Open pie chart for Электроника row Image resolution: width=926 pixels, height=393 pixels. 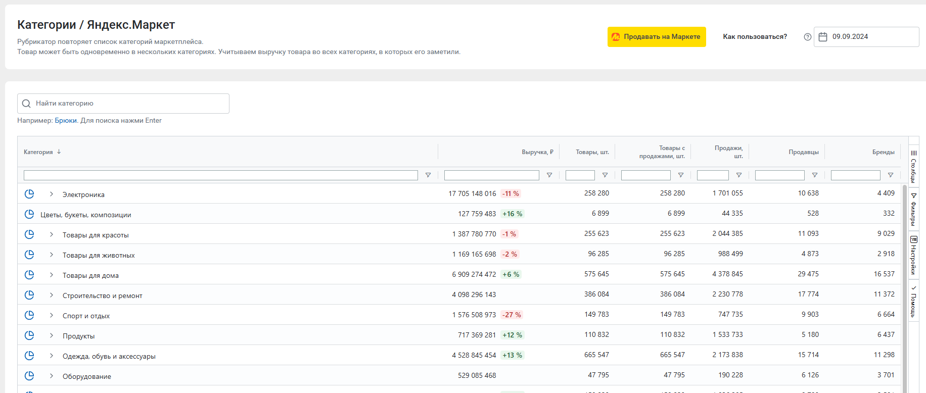[x=29, y=194]
